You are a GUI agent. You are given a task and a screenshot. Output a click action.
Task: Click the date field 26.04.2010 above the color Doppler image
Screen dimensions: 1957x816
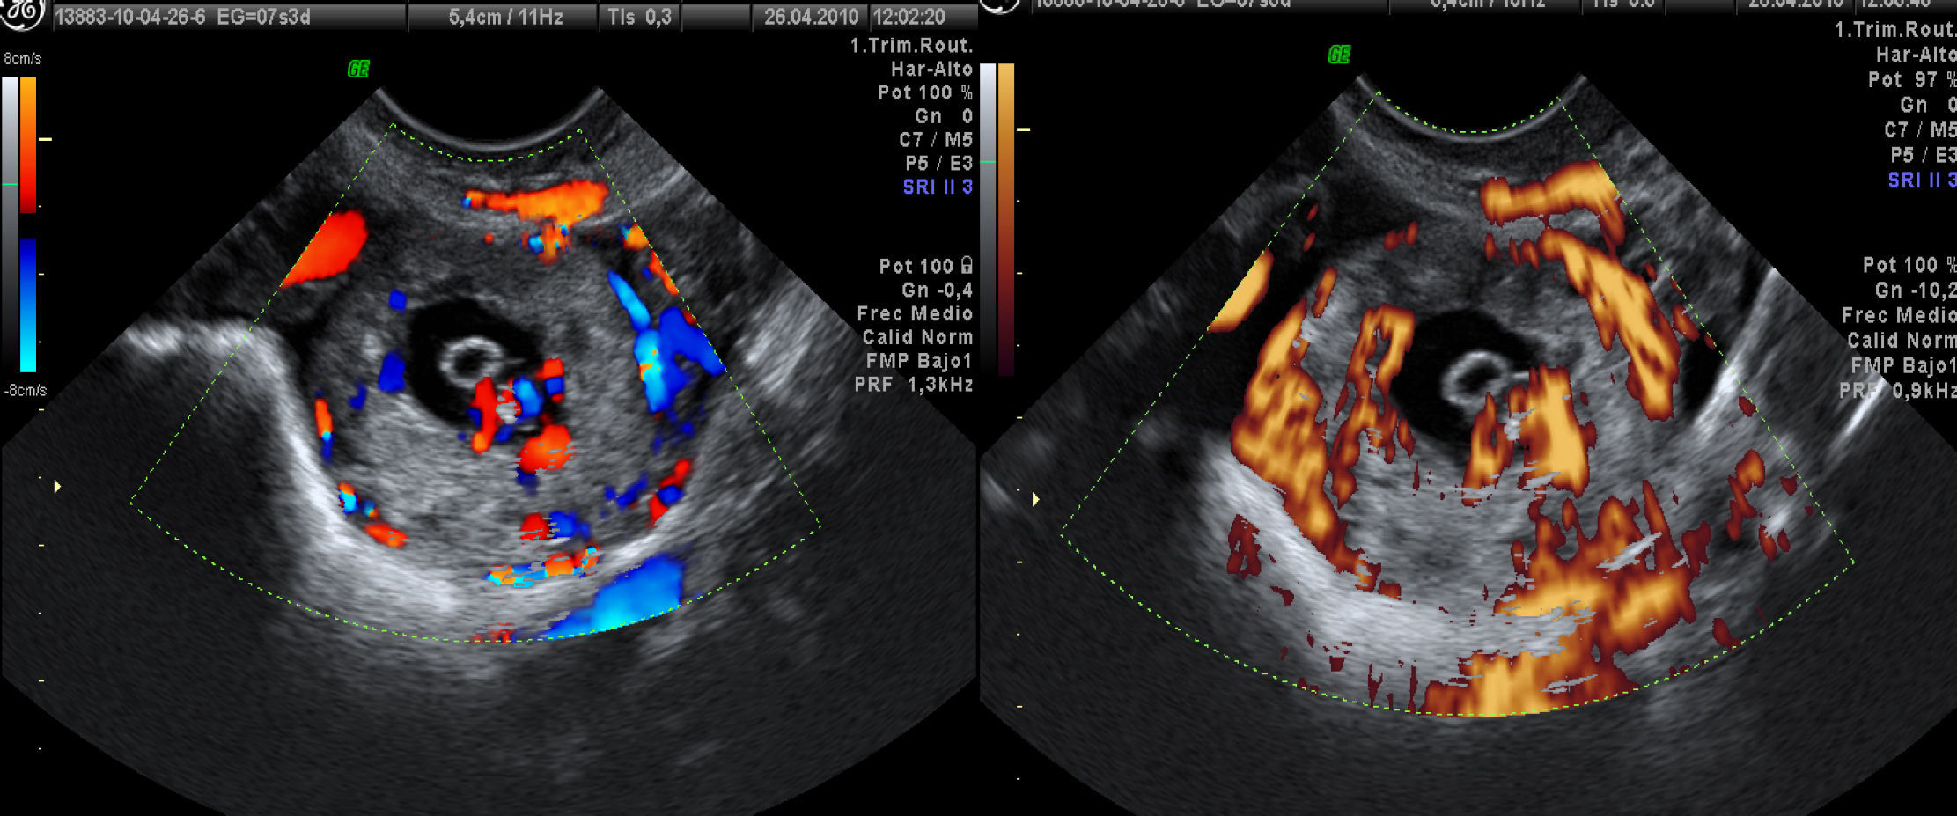tap(810, 17)
